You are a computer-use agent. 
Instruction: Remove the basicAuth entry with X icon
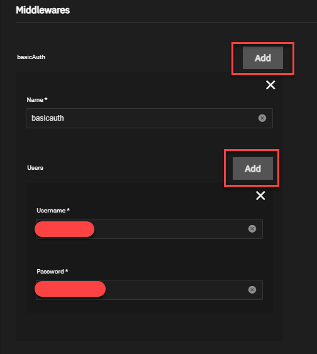pyautogui.click(x=270, y=85)
